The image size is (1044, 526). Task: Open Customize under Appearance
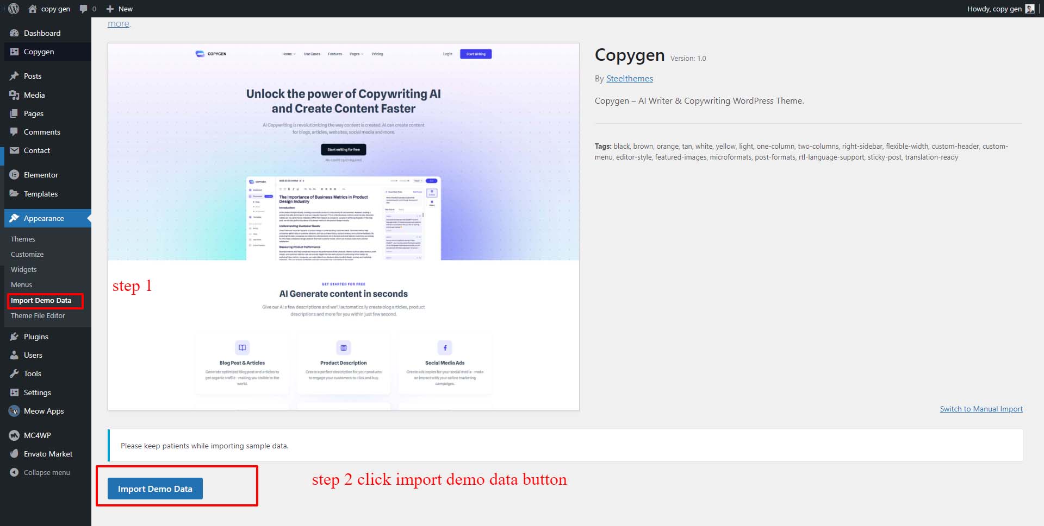click(27, 254)
